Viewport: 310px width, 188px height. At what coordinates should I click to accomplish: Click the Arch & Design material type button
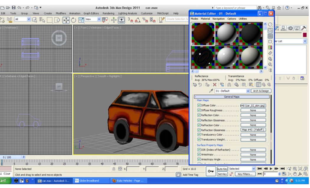[261, 91]
